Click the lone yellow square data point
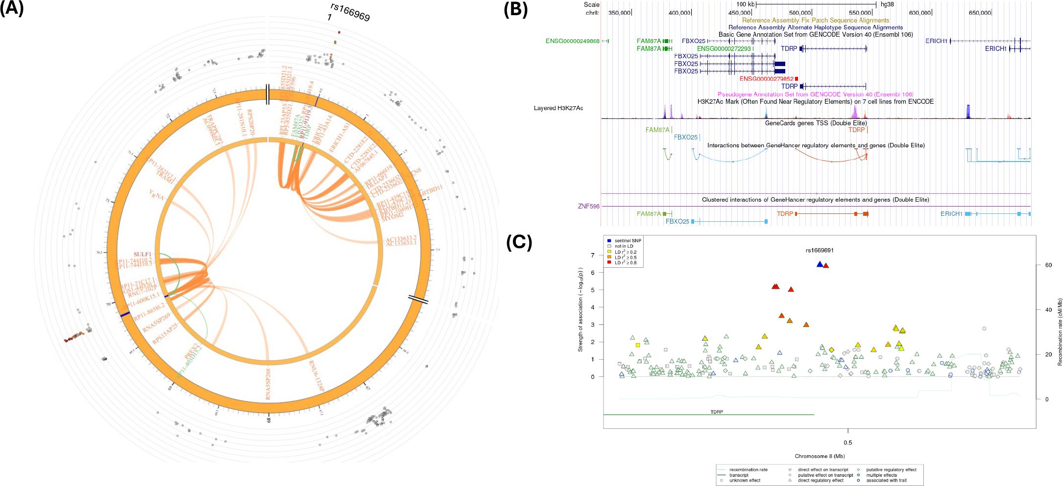Viewport: 1063px width, 486px height. [x=637, y=345]
